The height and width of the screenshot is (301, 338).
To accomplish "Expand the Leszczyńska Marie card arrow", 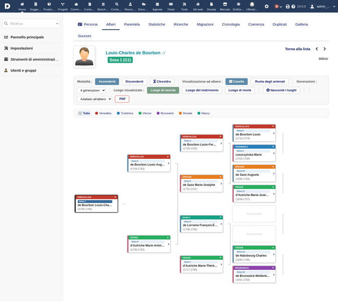I will click(274, 153).
